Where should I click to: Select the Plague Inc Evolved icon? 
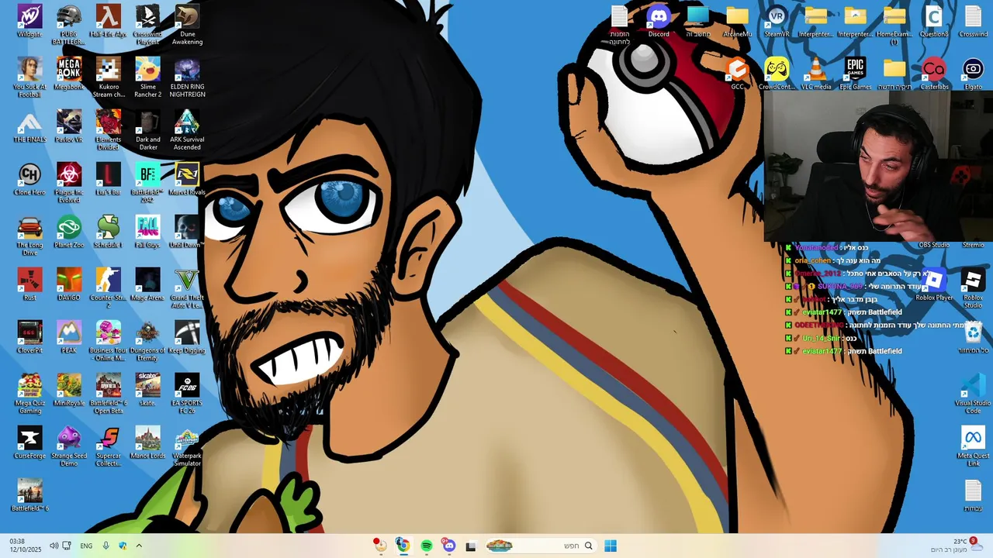pos(69,182)
